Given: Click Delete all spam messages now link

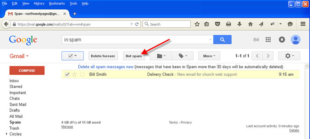Looking at the screenshot, I should [x=105, y=67].
